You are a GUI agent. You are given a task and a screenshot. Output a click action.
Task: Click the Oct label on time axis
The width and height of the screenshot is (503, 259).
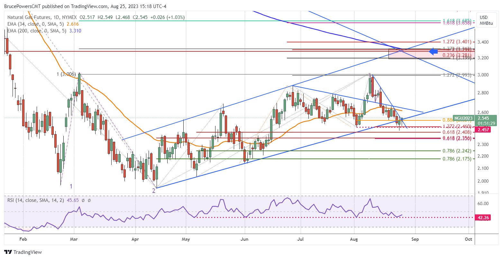[469, 239]
